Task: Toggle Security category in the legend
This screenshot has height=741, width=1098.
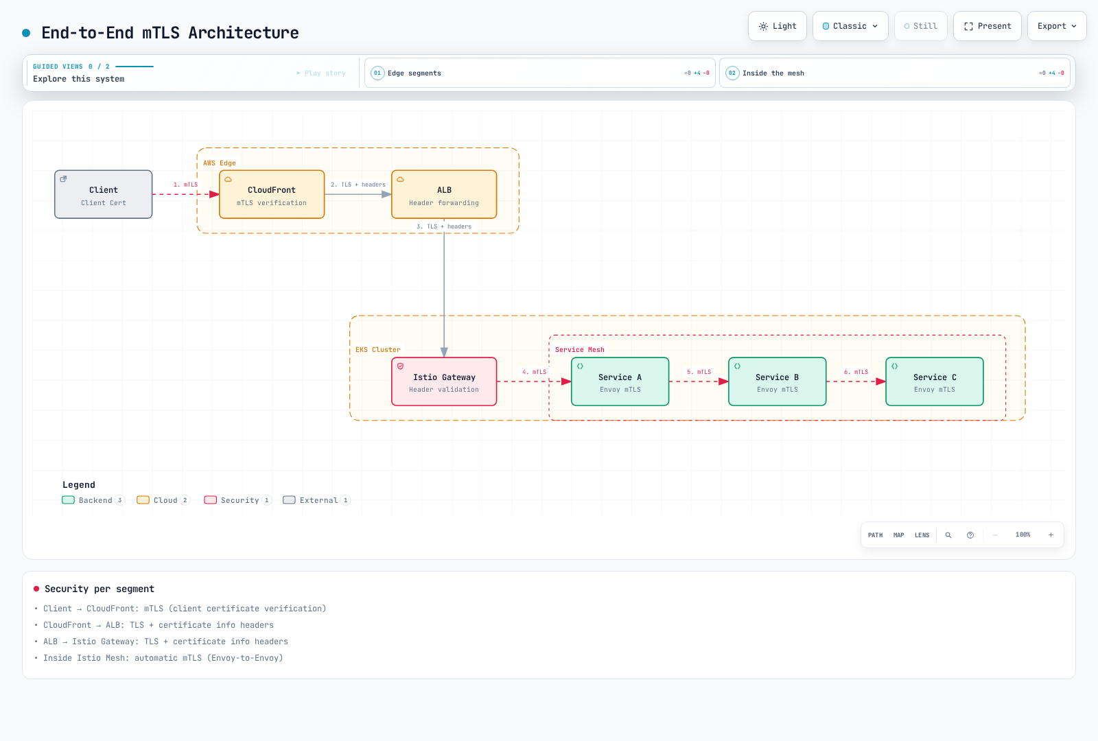Action: pos(238,500)
